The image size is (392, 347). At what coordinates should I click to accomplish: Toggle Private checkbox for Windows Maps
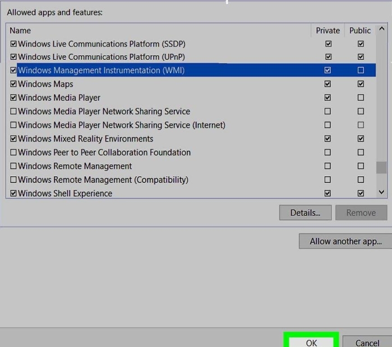(x=328, y=84)
